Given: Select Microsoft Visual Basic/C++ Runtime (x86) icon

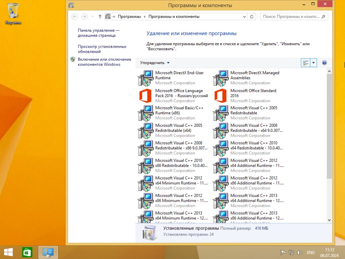Looking at the screenshot, I should pos(146,113).
